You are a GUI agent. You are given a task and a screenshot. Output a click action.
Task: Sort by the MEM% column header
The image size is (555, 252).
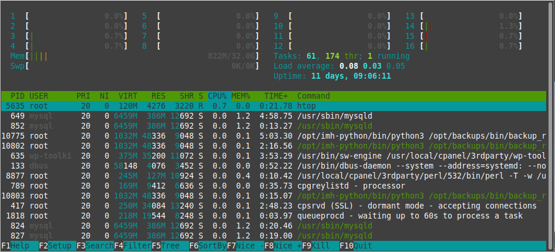click(x=241, y=96)
